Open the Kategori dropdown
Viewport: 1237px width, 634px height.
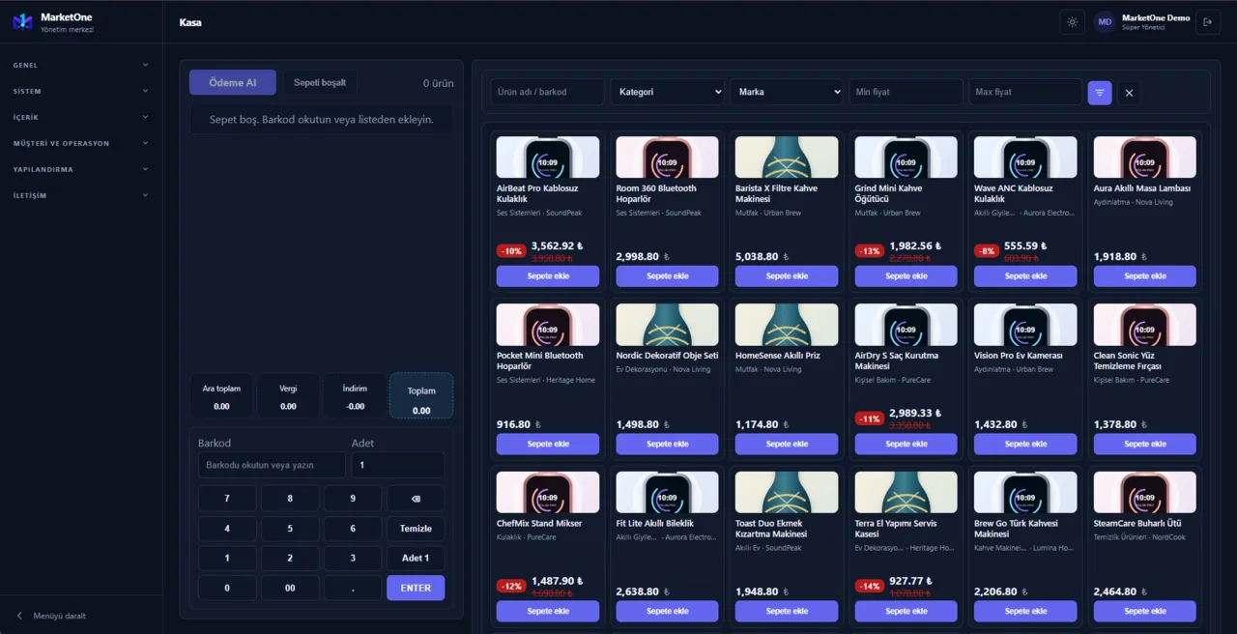pyautogui.click(x=667, y=92)
